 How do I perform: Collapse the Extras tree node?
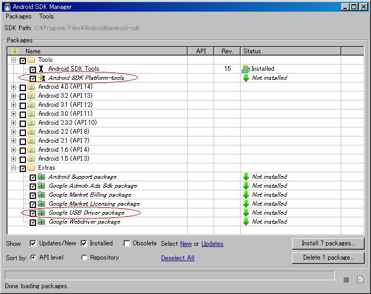13,168
